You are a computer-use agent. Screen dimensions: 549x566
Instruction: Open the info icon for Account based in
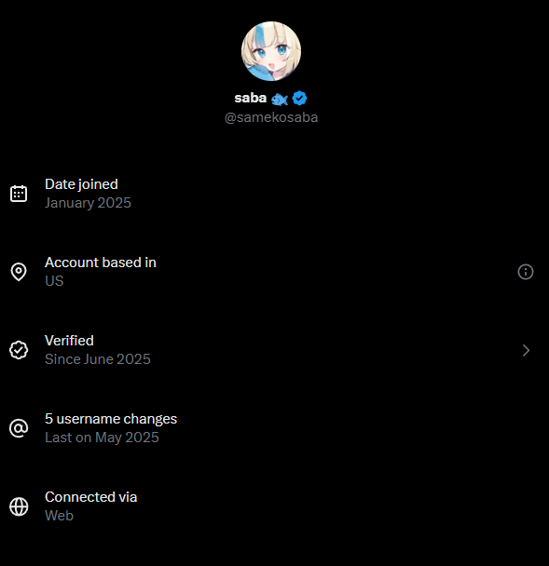click(x=526, y=272)
